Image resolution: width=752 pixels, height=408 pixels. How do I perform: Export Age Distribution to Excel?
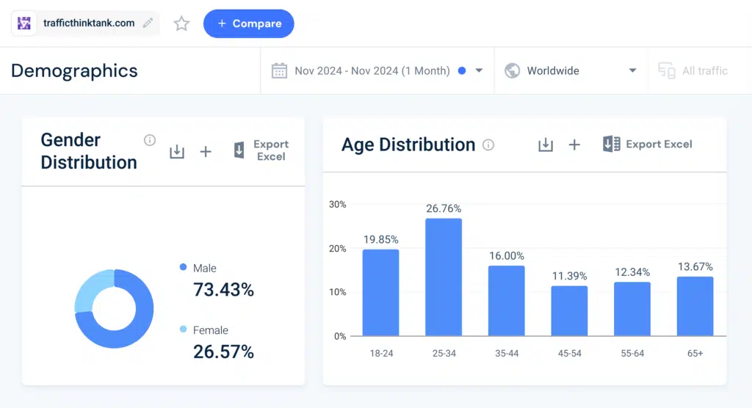coord(648,145)
